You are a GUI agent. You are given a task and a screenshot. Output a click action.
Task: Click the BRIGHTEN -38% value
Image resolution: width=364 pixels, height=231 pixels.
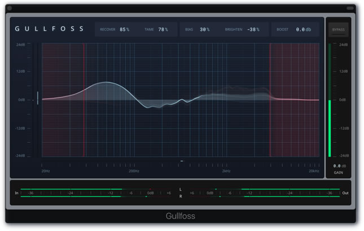[x=253, y=29]
